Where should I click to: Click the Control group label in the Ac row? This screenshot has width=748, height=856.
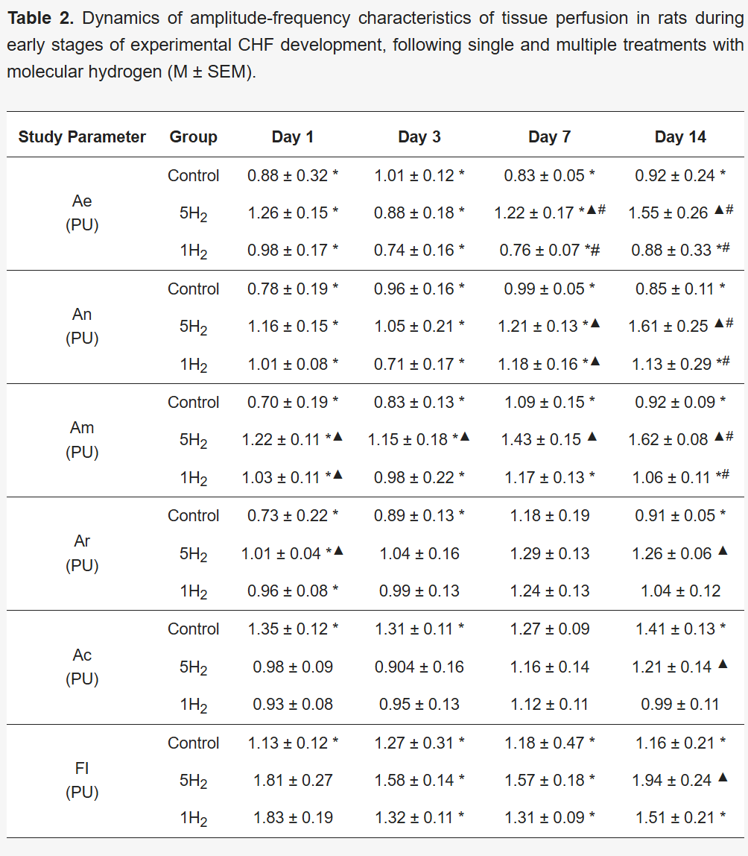point(193,629)
